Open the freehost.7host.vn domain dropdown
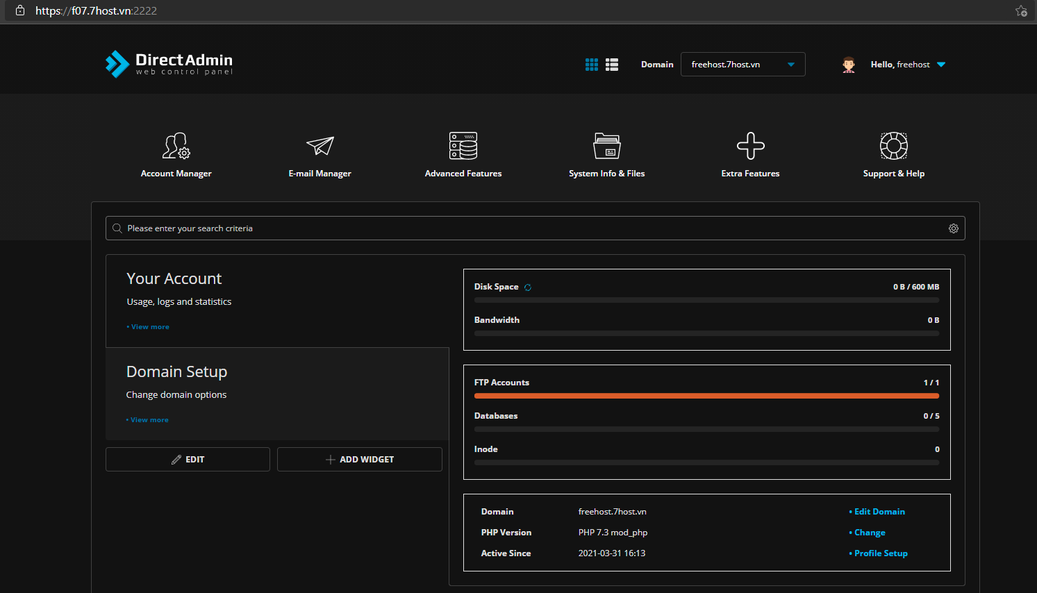 click(x=743, y=65)
